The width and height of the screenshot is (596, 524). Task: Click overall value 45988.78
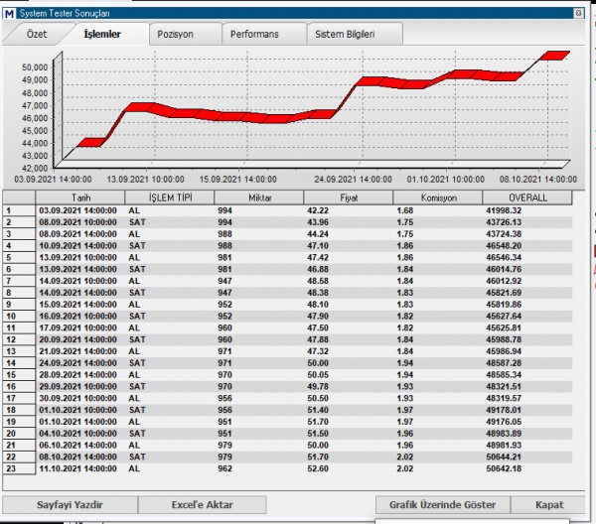(x=504, y=339)
